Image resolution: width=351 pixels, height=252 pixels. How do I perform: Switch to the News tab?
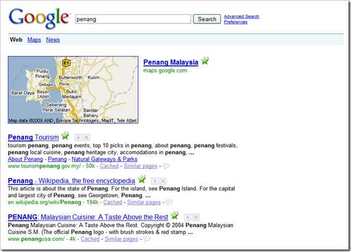coord(53,39)
